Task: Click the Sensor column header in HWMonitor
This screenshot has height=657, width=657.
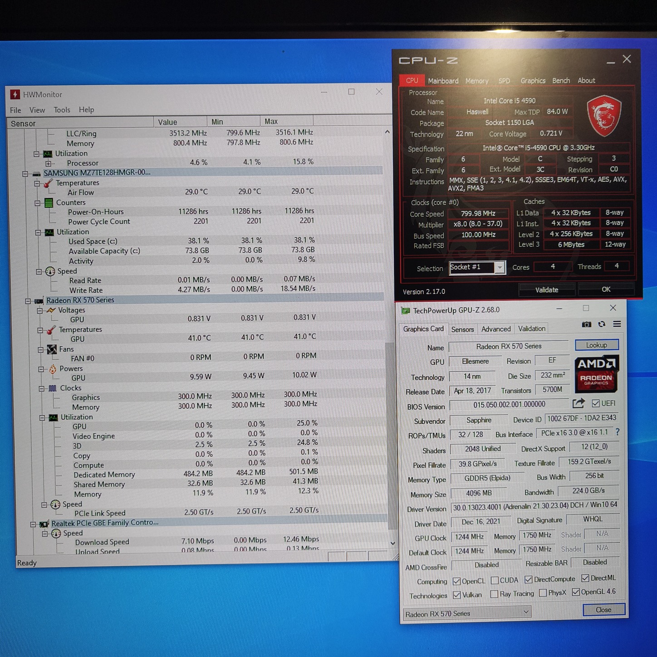Action: coord(80,123)
